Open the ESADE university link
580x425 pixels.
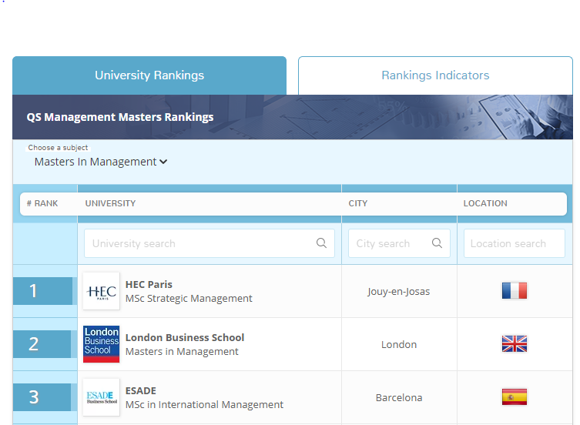coord(140,391)
